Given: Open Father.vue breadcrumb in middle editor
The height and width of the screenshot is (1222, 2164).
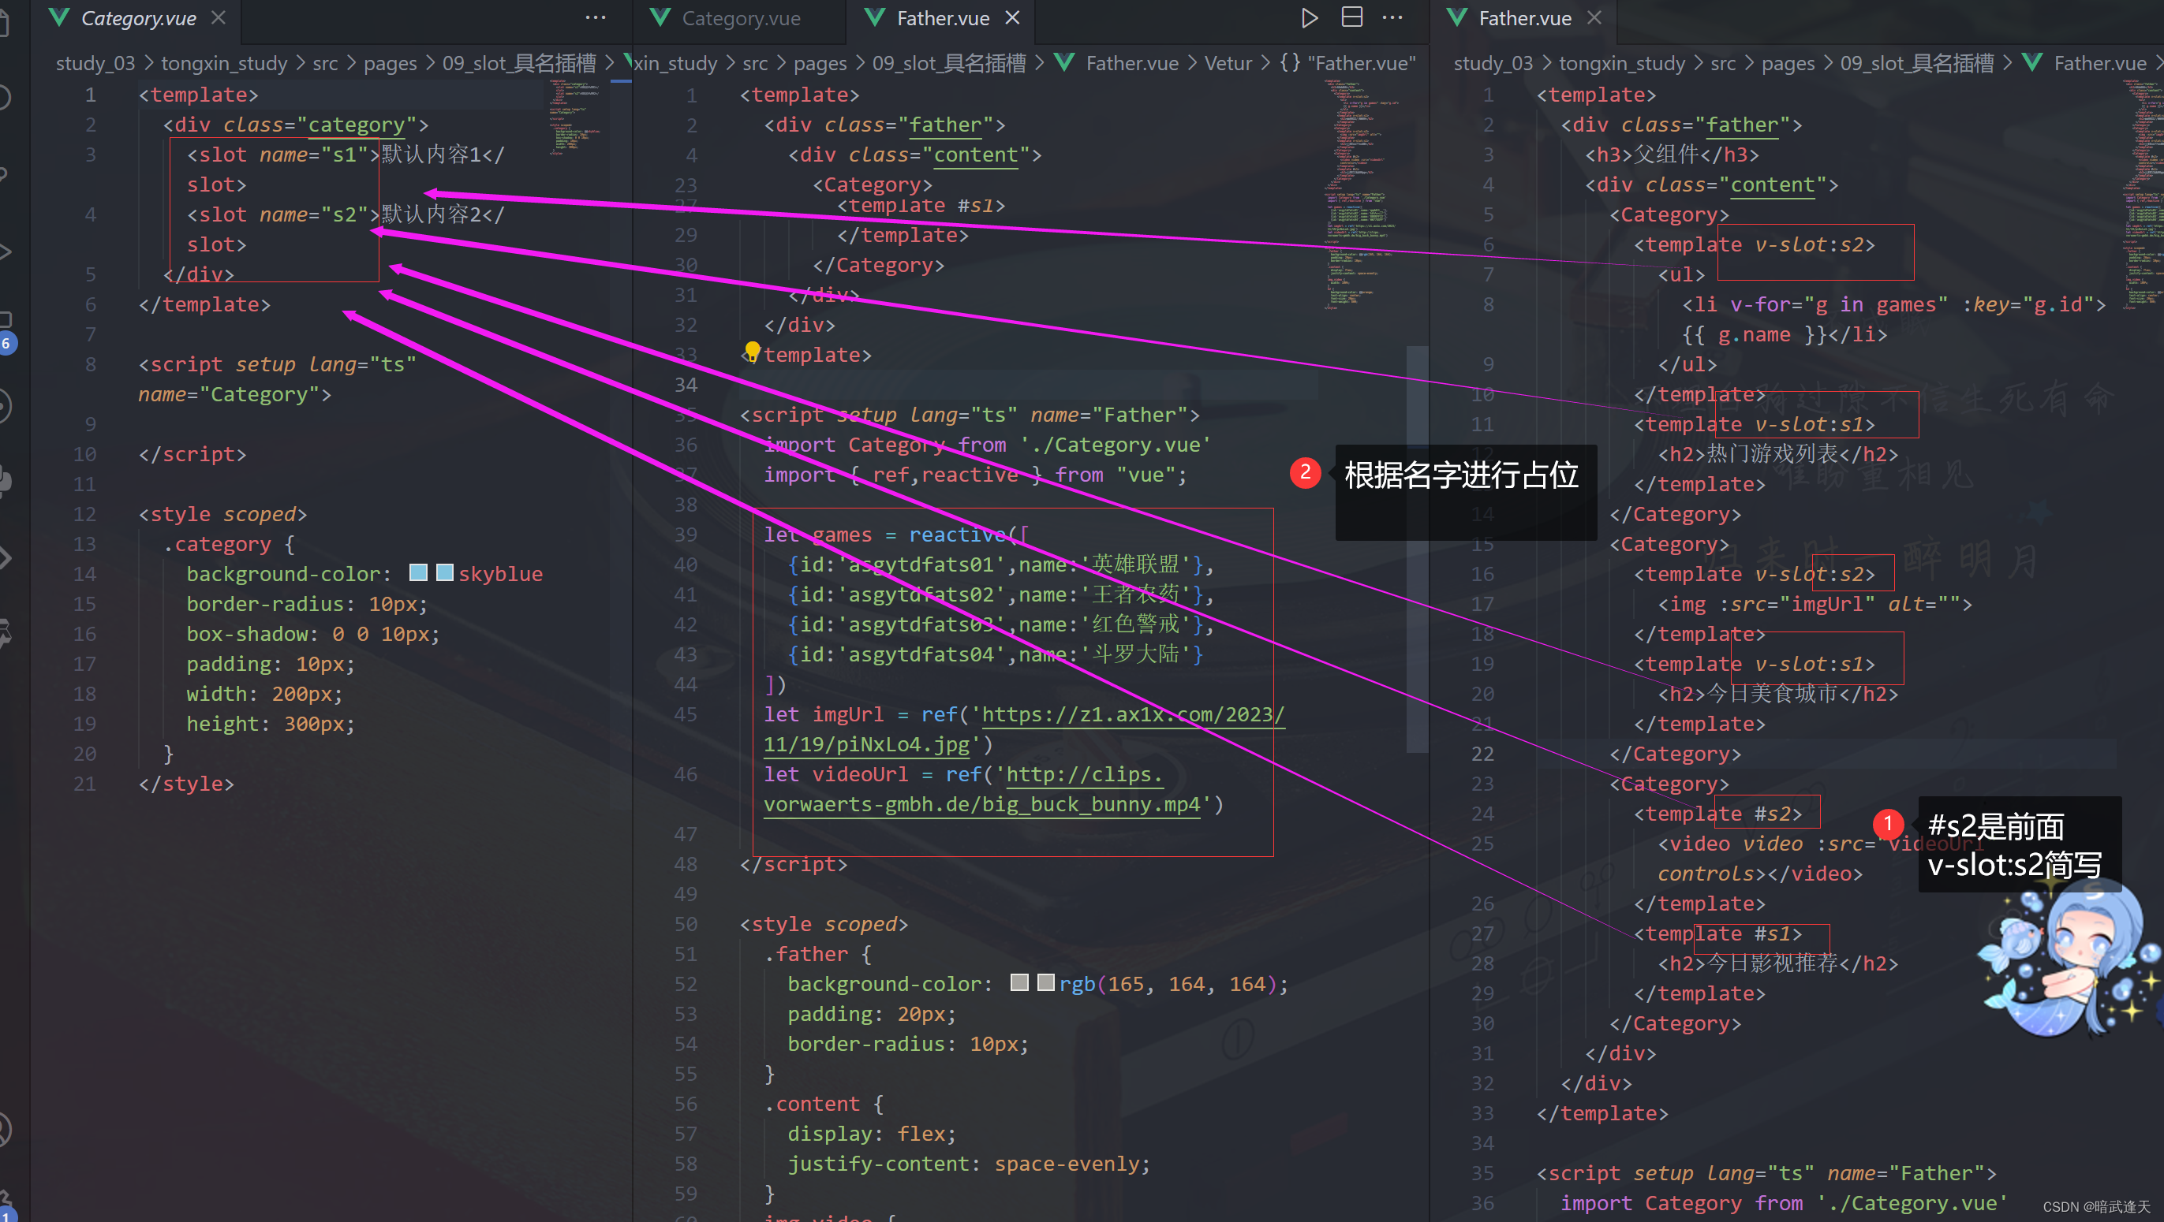Looking at the screenshot, I should point(1131,64).
